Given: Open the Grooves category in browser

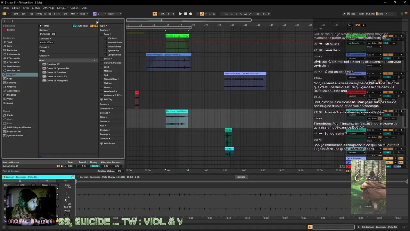Looking at the screenshot, I should (x=12, y=87).
